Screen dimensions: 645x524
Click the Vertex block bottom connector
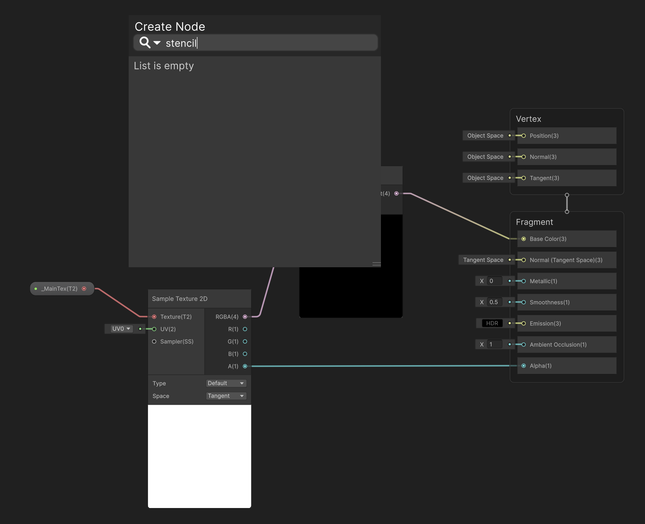(567, 195)
